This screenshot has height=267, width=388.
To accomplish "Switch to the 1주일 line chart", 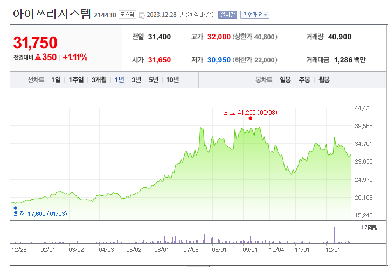I will click(76, 80).
